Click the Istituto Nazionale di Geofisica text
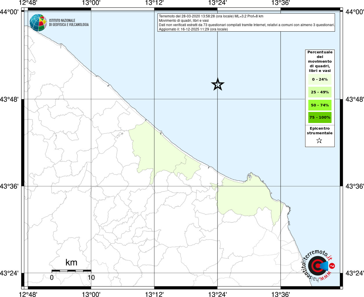 point(69,23)
